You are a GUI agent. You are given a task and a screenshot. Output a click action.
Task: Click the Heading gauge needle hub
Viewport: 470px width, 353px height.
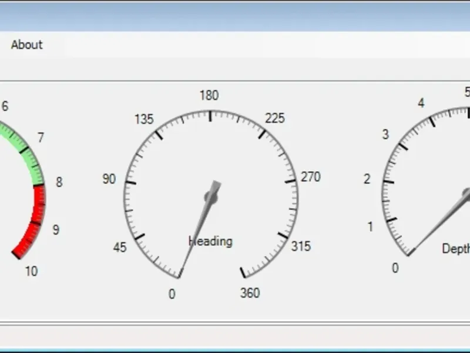pyautogui.click(x=211, y=198)
